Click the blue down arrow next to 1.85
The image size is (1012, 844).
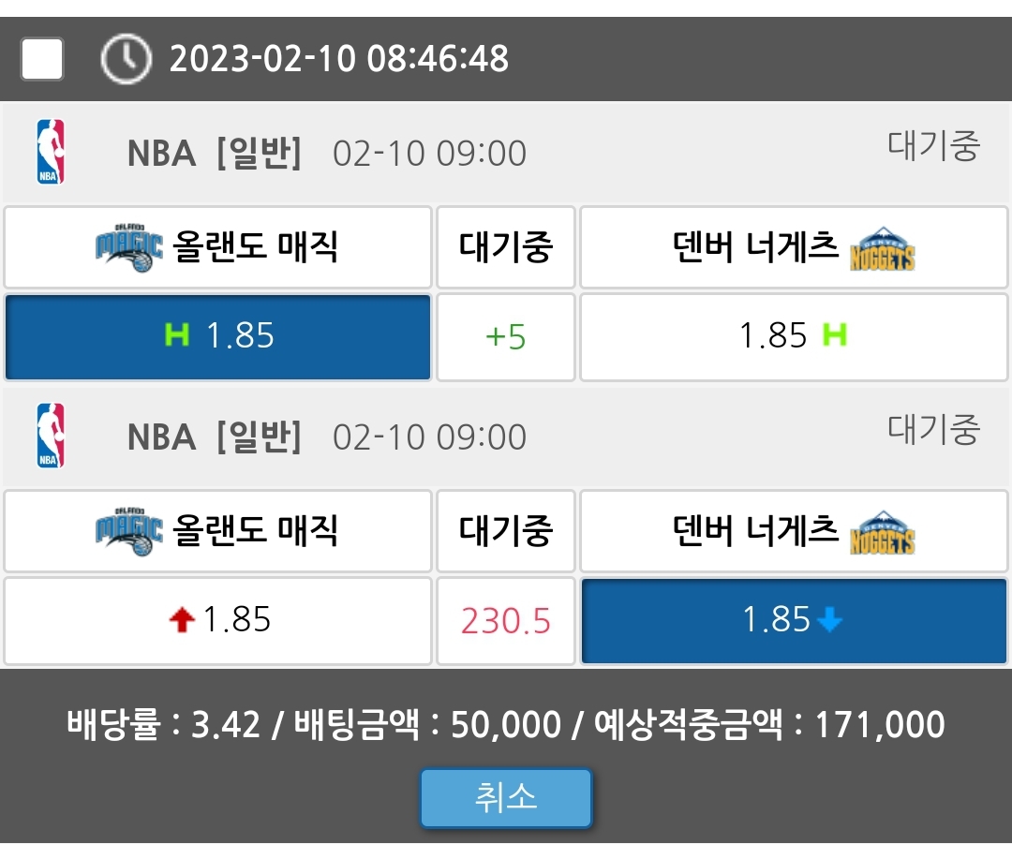[830, 620]
